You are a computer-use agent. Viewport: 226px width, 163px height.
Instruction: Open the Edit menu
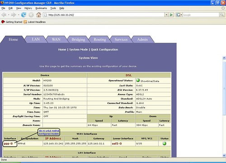click(x=10, y=8)
